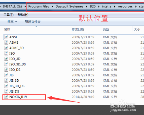Click modified date in ISO row
The image size is (144, 115).
[x=83, y=53]
